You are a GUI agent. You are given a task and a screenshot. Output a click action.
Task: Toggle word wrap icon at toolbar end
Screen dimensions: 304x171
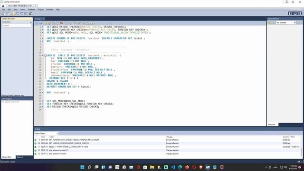92,23
